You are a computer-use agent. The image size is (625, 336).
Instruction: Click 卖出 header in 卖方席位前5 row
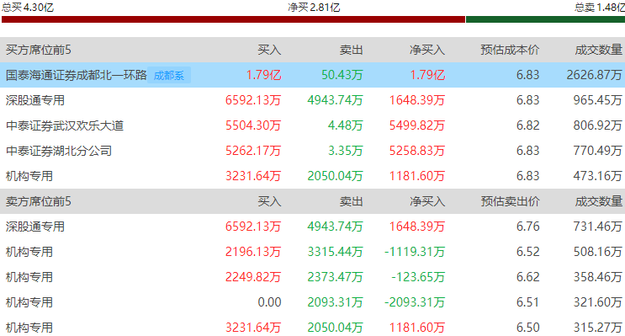[x=351, y=201]
